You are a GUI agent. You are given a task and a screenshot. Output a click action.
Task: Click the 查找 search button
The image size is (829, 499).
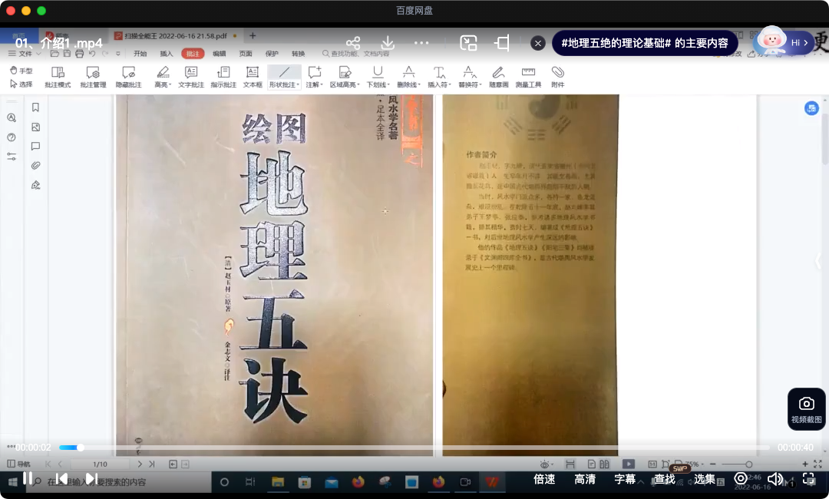665,479
